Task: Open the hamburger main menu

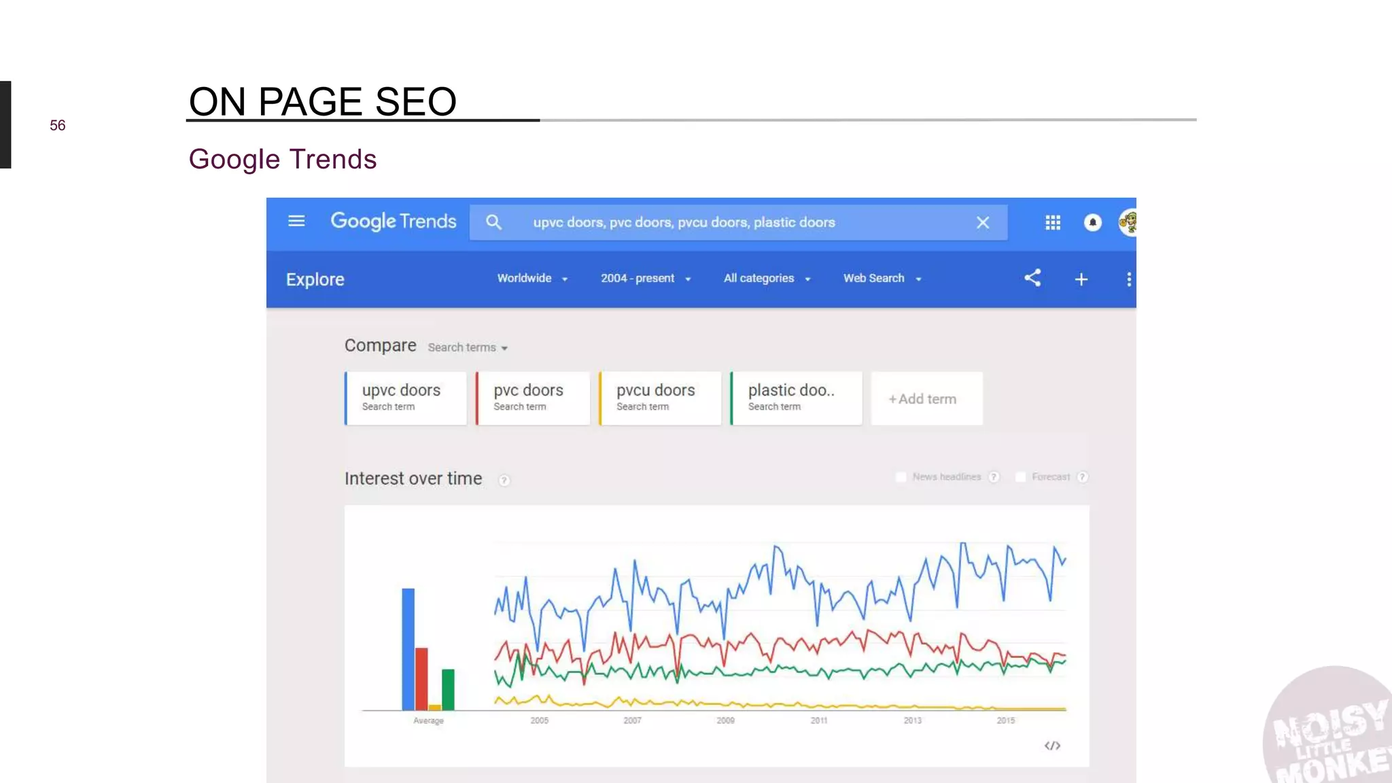Action: point(296,222)
